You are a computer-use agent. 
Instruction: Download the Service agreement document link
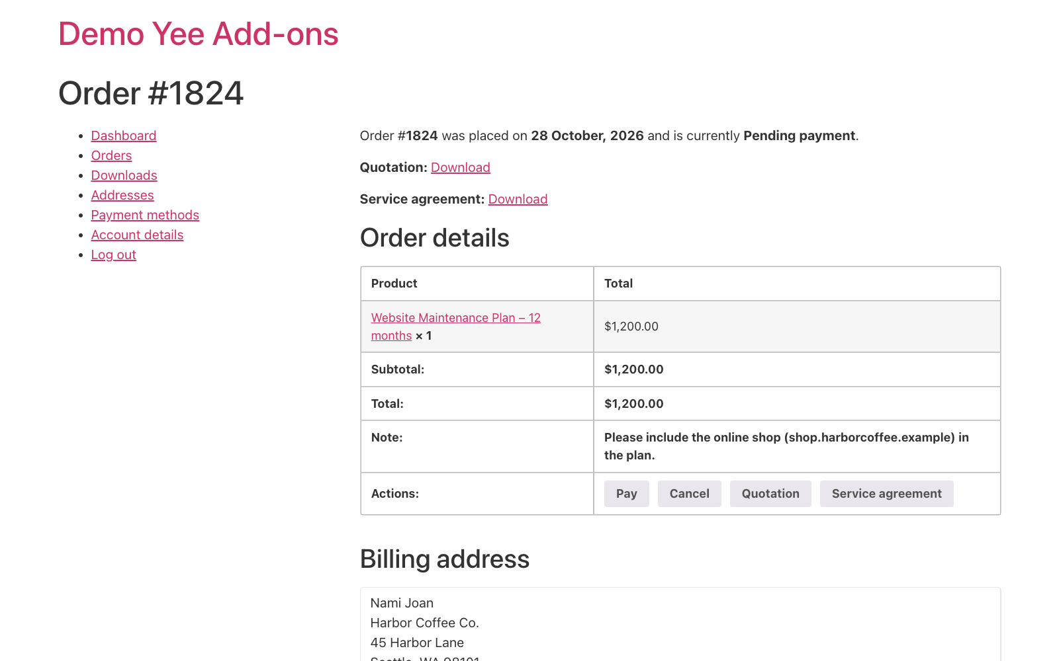click(x=518, y=199)
